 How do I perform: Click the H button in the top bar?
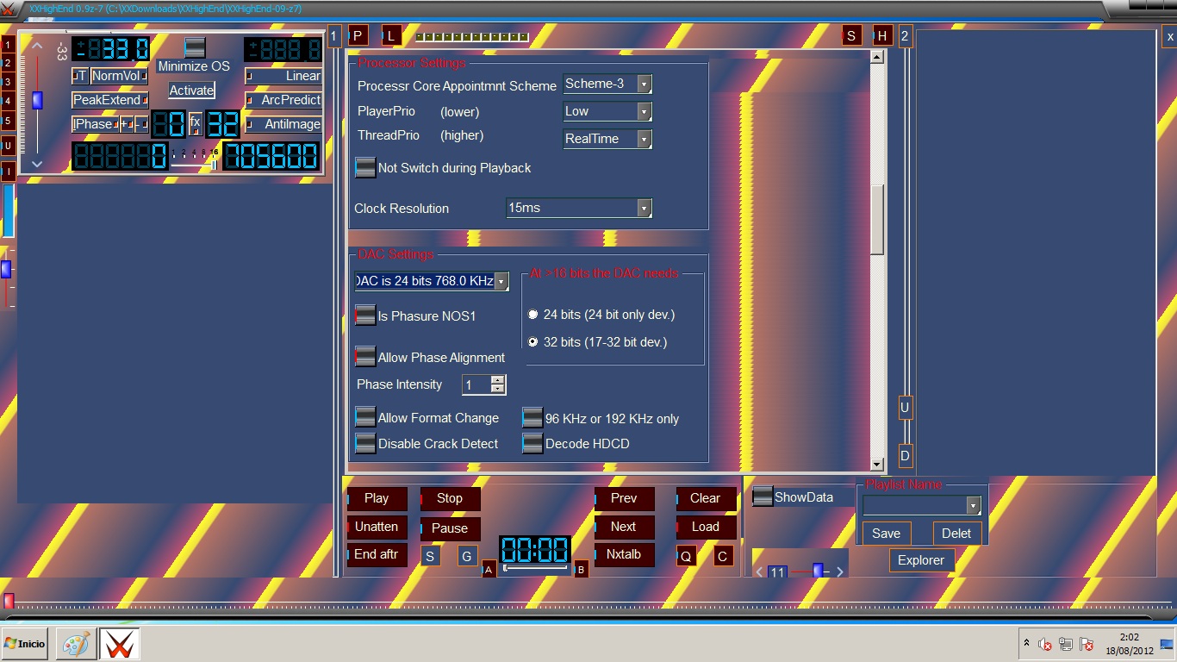[x=882, y=35]
